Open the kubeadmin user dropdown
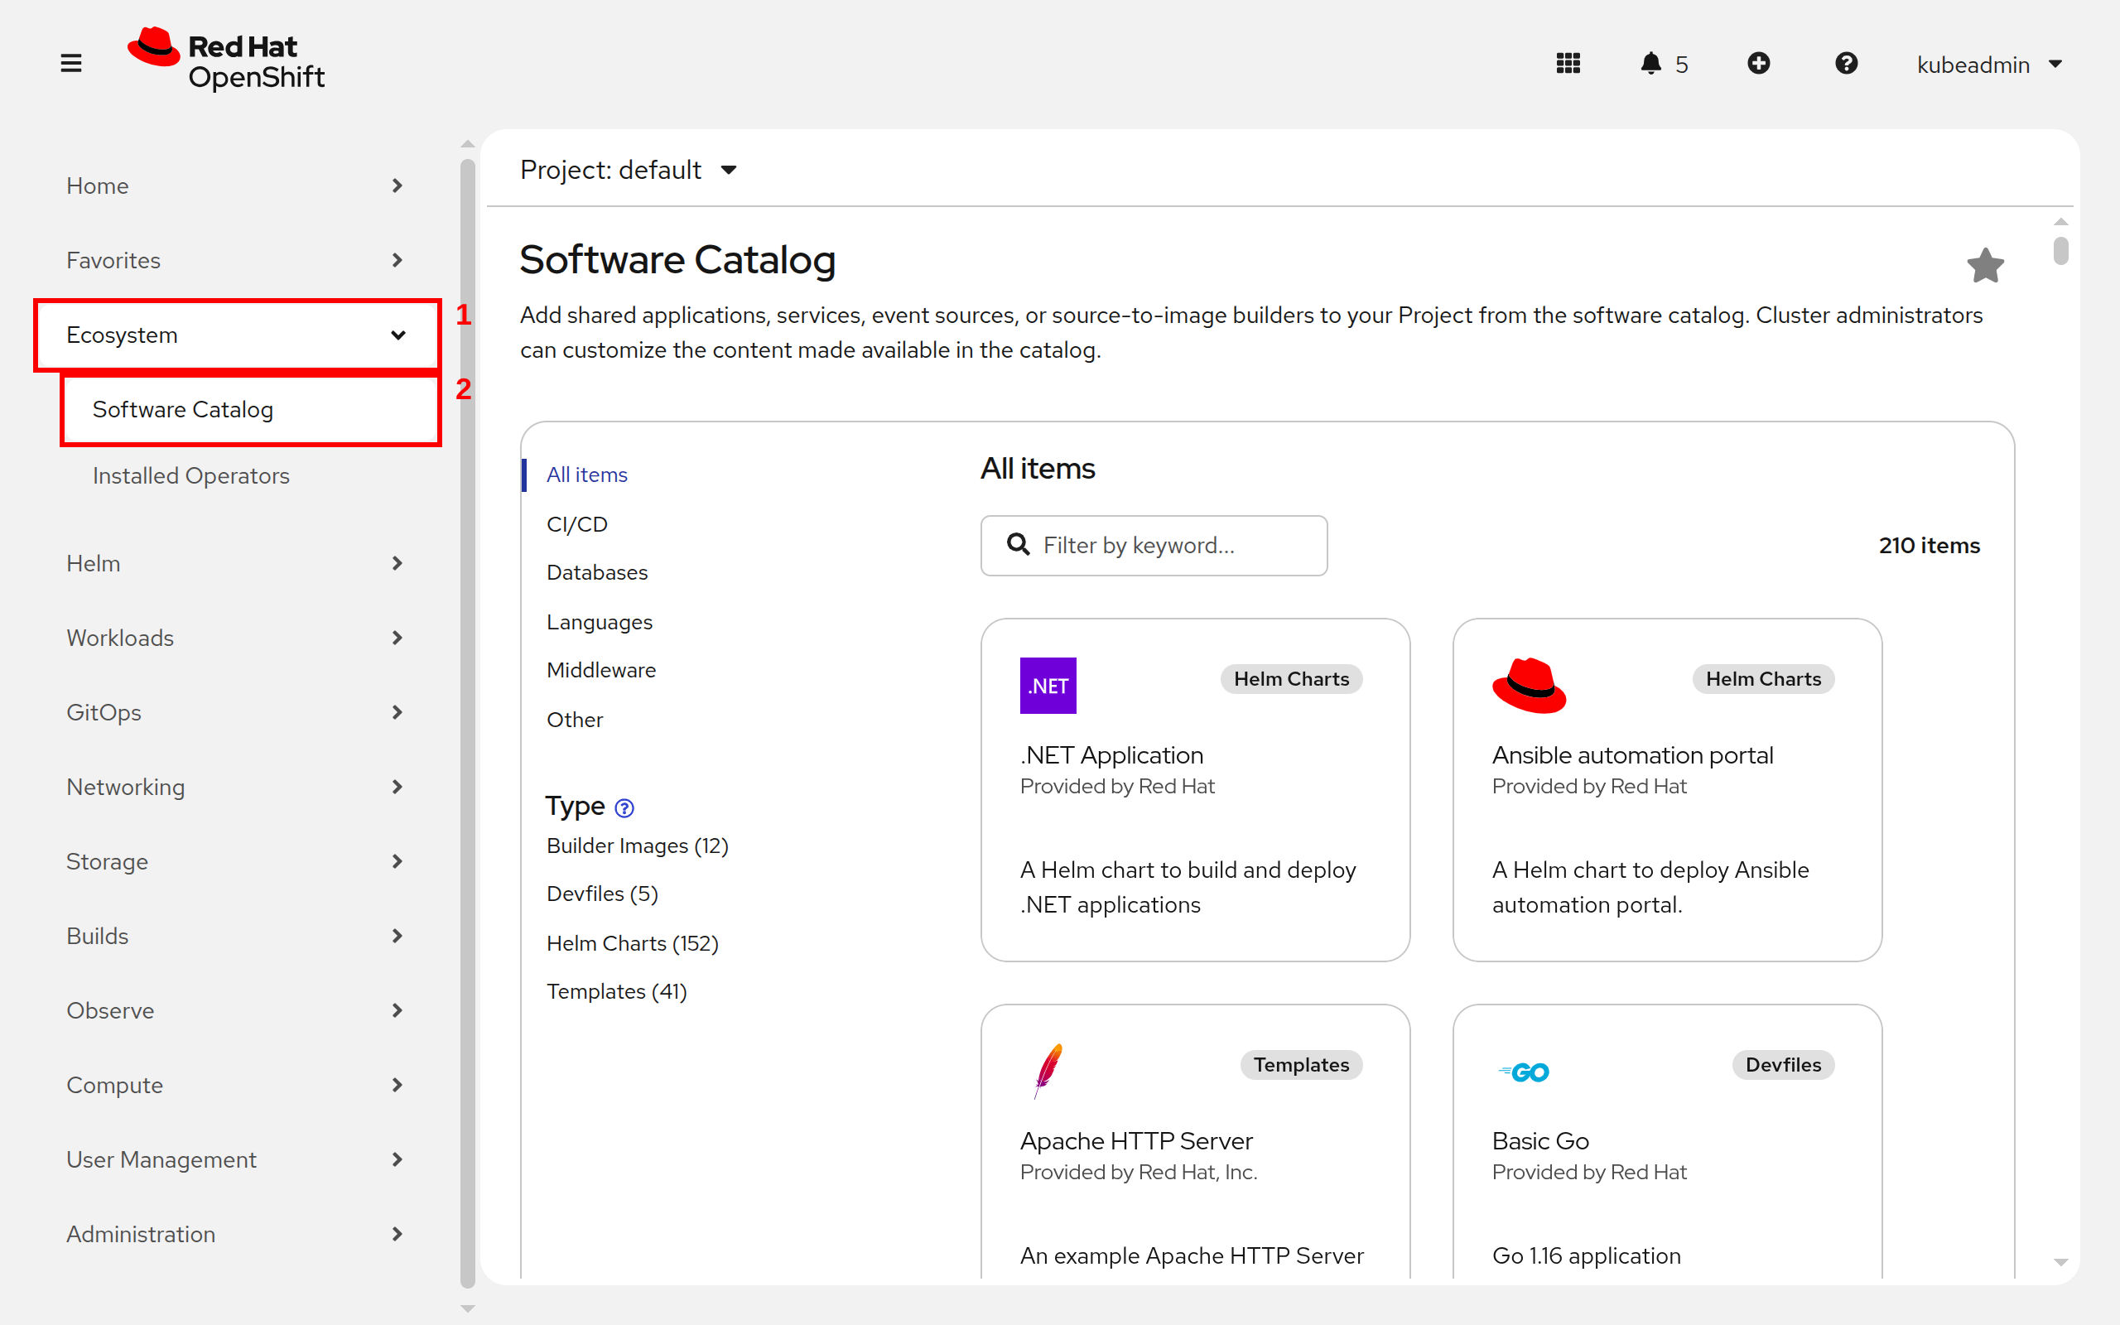 click(1989, 64)
